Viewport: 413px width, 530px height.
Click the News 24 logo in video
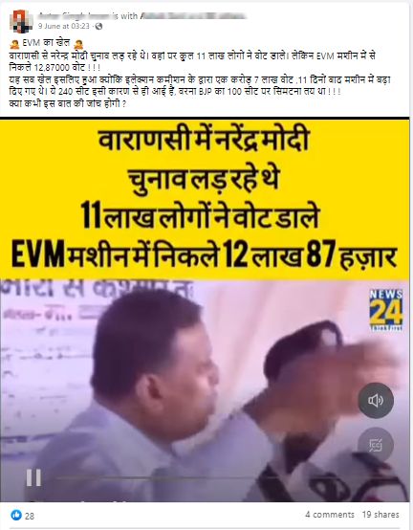[386, 310]
